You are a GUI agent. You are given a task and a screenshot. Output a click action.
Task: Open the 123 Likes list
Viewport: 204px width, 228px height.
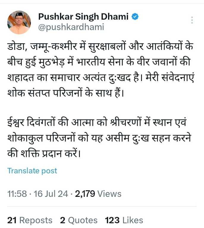tap(124, 220)
